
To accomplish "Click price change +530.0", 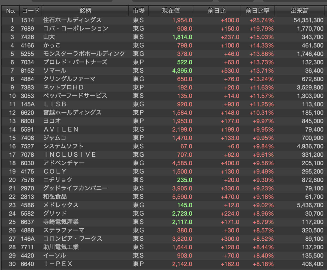I will [x=230, y=70].
